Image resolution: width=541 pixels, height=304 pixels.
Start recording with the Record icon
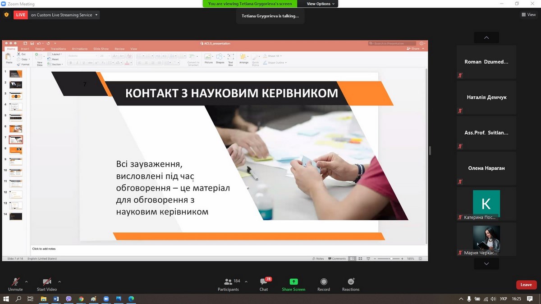tap(323, 284)
